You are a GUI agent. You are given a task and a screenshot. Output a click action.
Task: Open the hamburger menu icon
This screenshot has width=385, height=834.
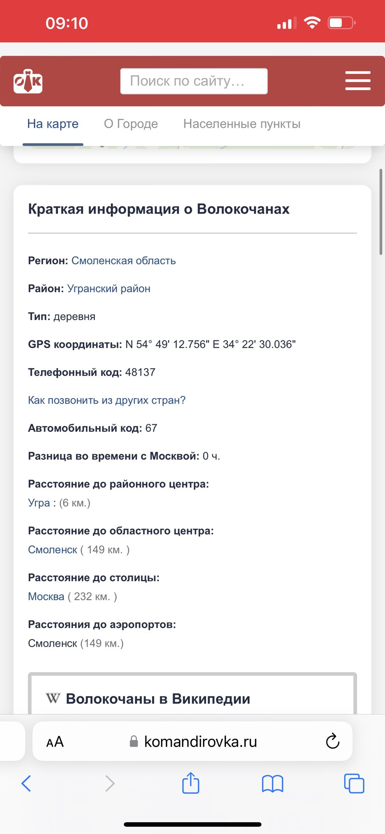click(358, 81)
